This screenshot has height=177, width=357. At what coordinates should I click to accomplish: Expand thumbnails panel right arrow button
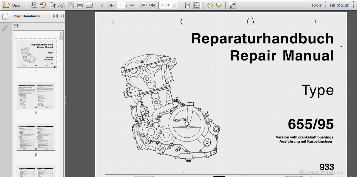61,16
